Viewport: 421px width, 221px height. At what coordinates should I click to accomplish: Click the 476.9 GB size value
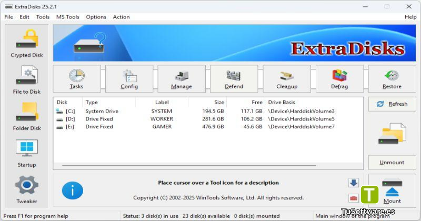click(213, 127)
